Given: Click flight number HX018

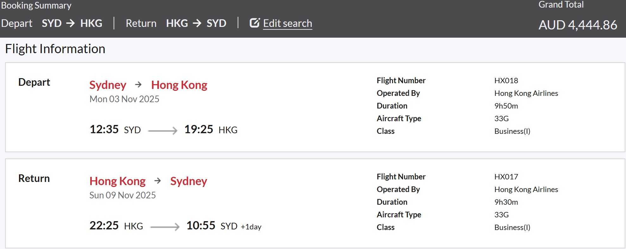Looking at the screenshot, I should coord(506,81).
